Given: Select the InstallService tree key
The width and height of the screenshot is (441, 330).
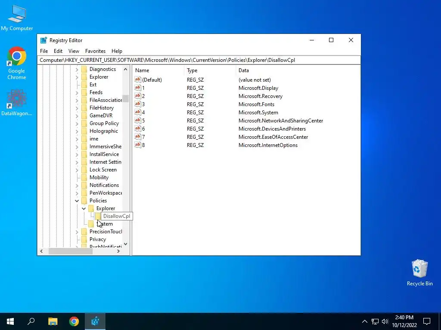Looking at the screenshot, I should pos(104,154).
